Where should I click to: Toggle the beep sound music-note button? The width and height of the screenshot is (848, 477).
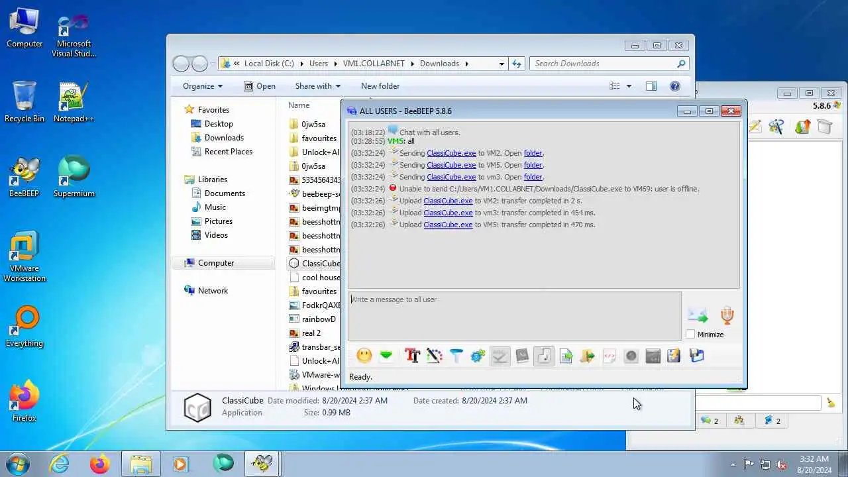(x=544, y=356)
